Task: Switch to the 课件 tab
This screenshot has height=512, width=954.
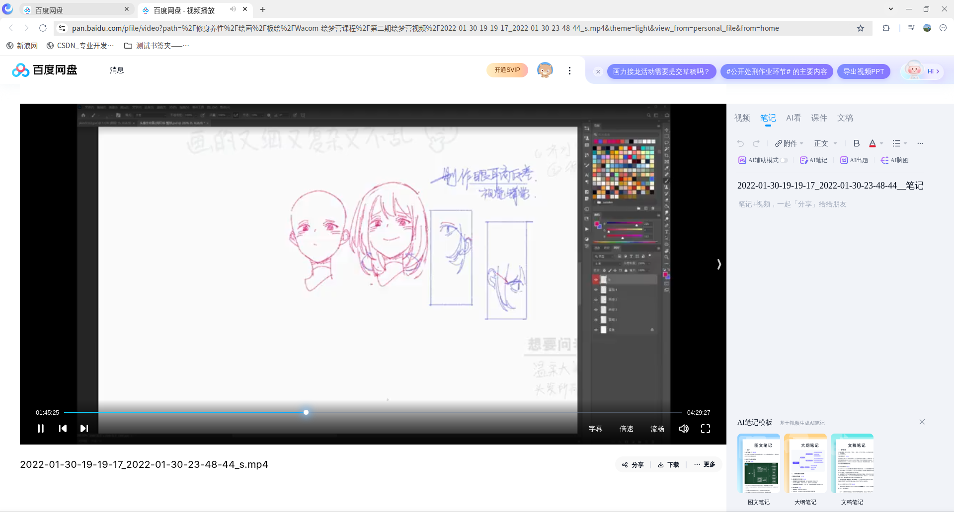Action: click(819, 118)
